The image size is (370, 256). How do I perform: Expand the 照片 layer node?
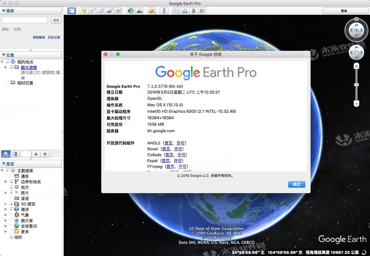pos(6,193)
